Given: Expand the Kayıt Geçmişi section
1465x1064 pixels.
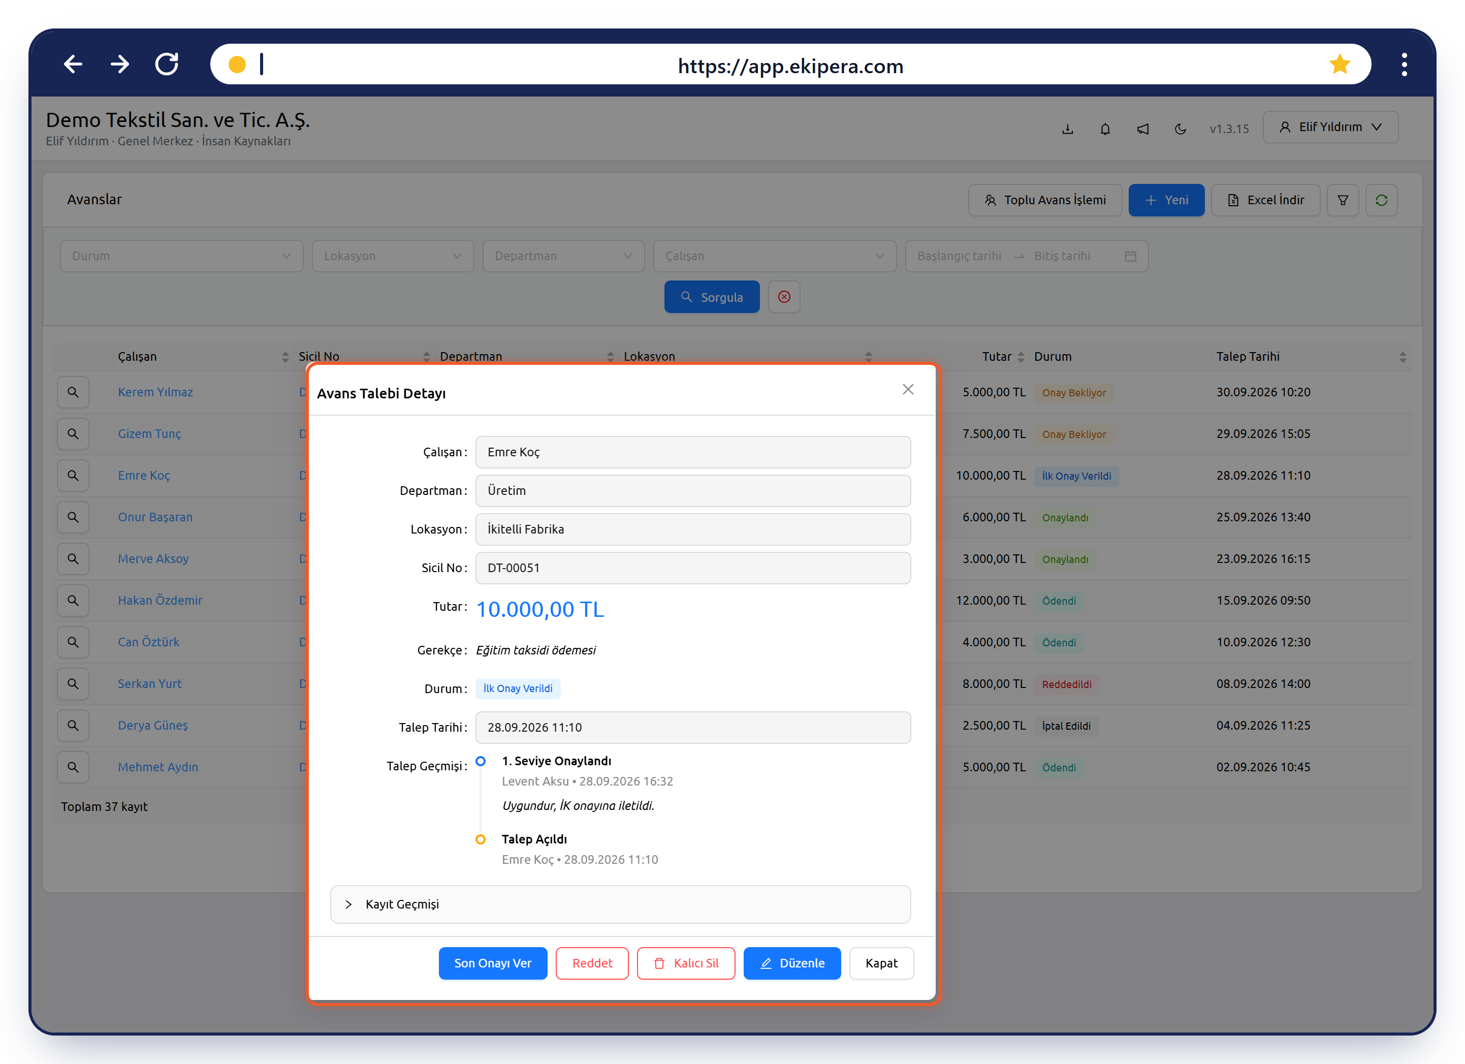Looking at the screenshot, I should tap(620, 904).
